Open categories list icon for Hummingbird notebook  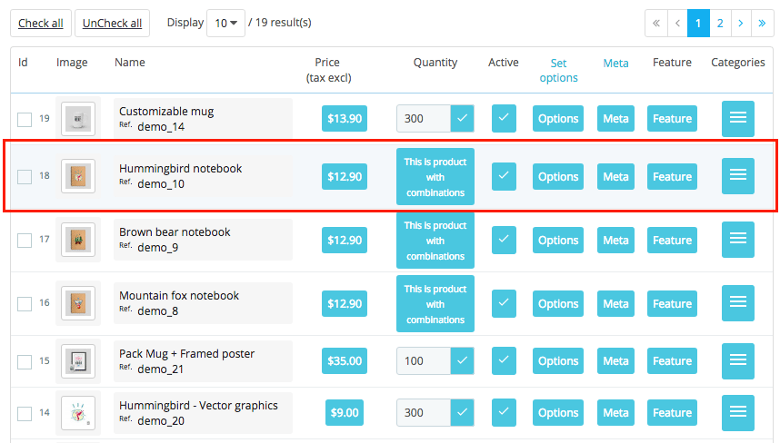click(737, 176)
